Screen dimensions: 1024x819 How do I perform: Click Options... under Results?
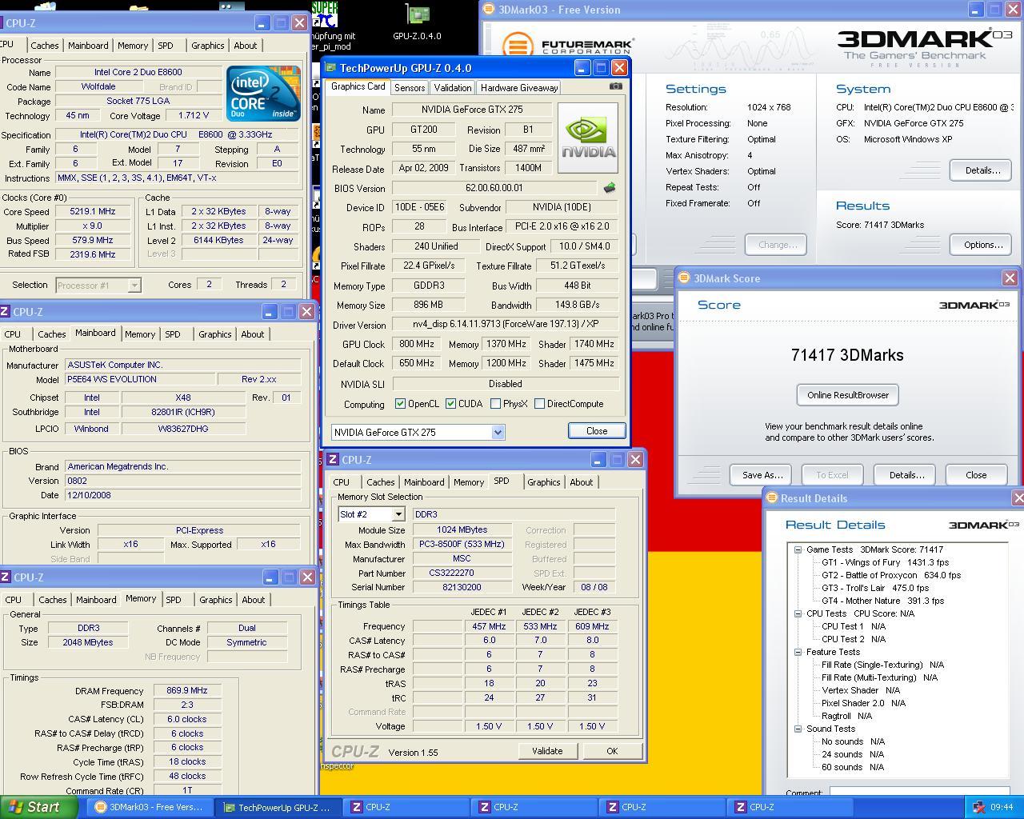point(982,245)
